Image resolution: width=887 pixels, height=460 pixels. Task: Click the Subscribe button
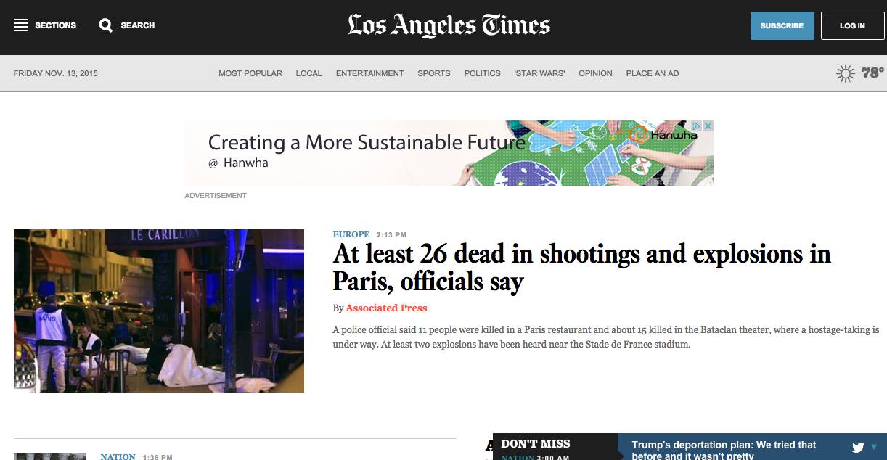[782, 25]
